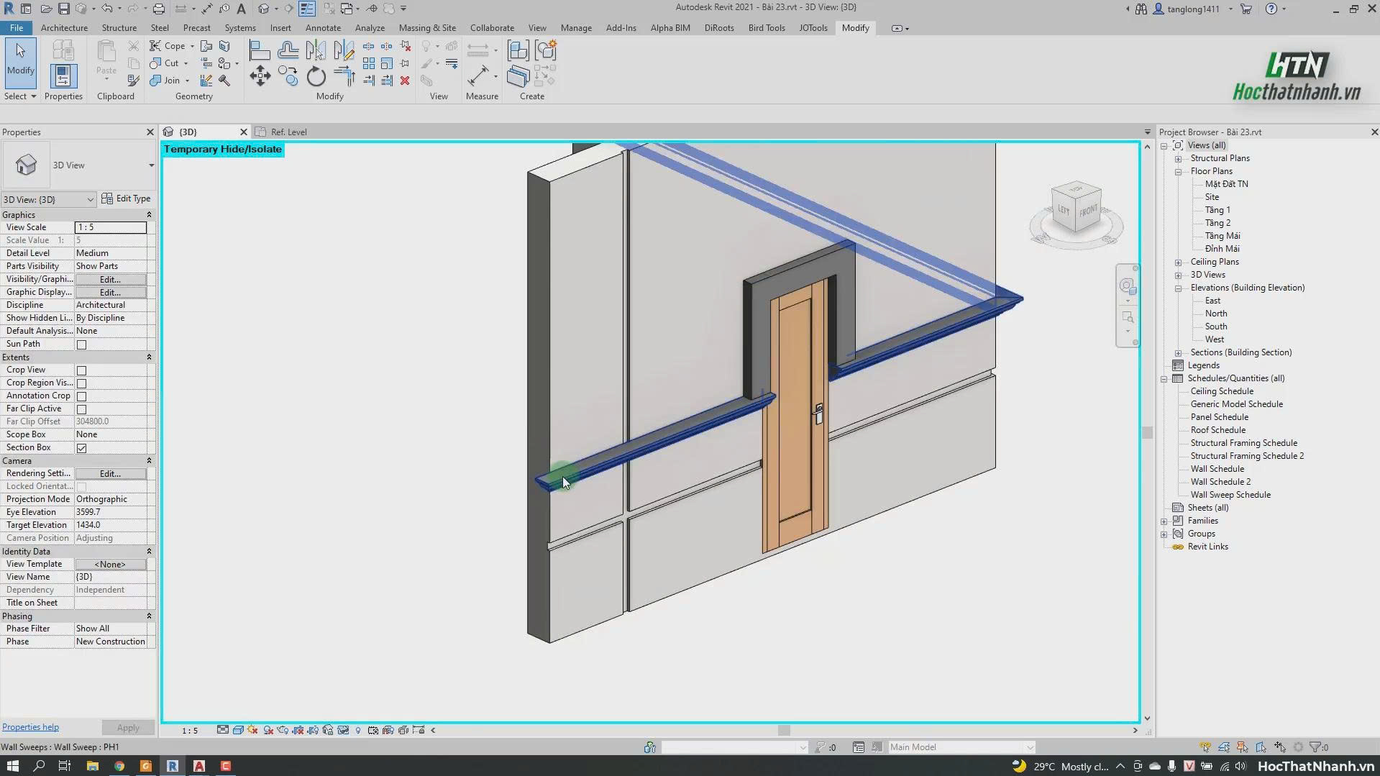Open the Annotate ribbon tab

pos(323,28)
